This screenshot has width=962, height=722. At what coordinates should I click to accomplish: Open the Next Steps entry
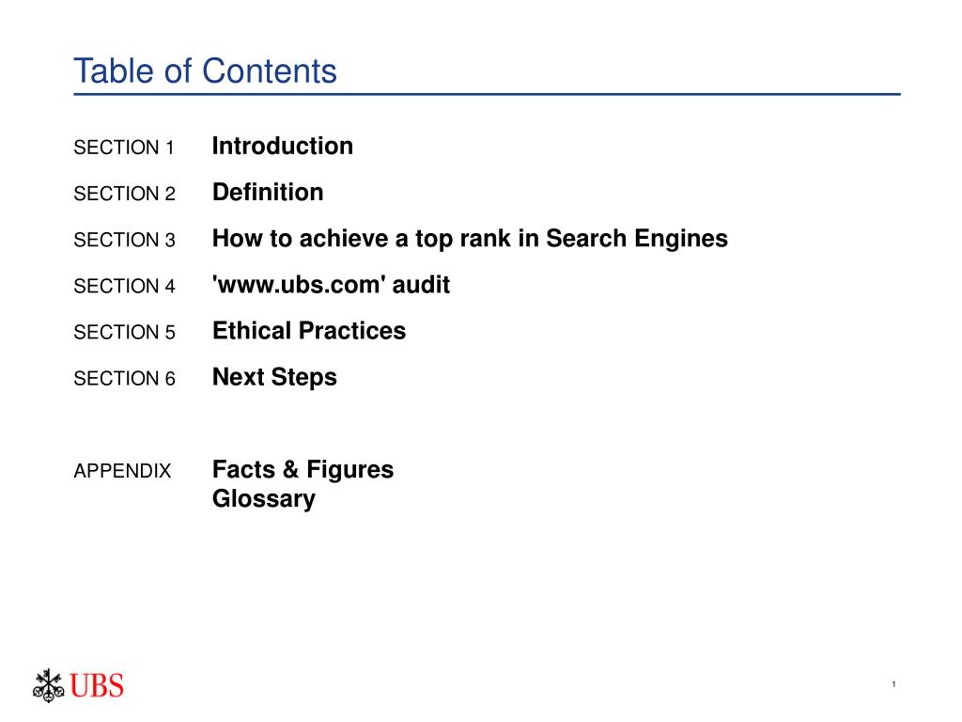(x=274, y=378)
